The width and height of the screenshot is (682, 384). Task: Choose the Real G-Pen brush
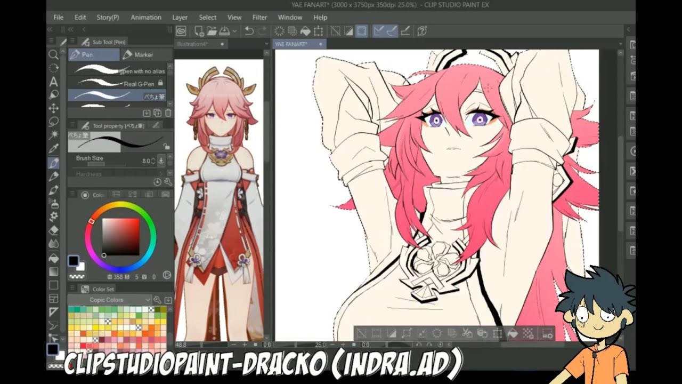[x=117, y=83]
